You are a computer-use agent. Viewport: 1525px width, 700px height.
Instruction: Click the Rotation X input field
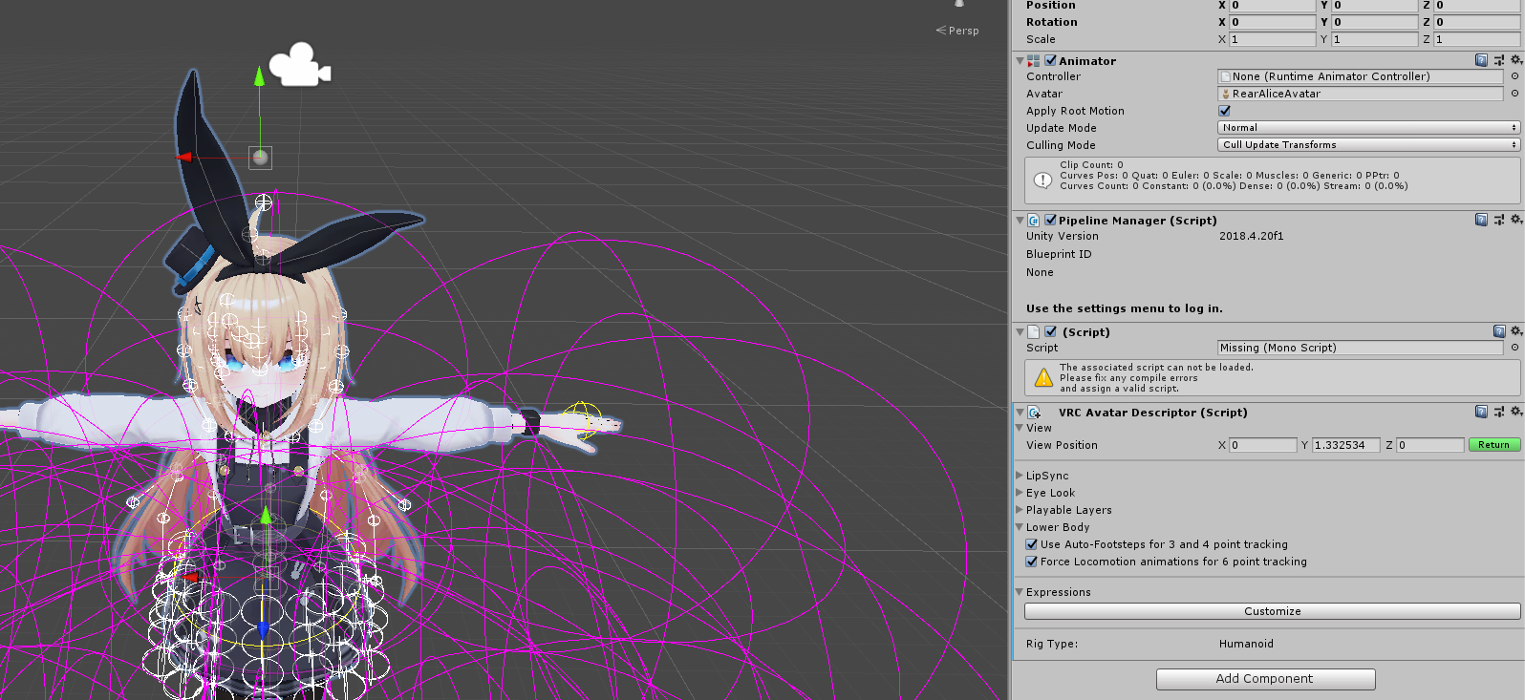click(x=1272, y=22)
